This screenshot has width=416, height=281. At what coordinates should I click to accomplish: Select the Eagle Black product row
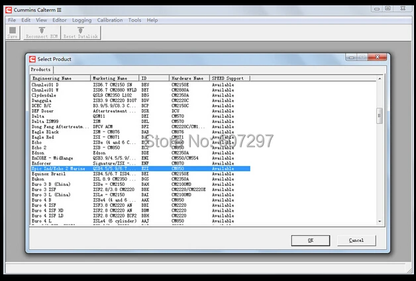pos(140,132)
